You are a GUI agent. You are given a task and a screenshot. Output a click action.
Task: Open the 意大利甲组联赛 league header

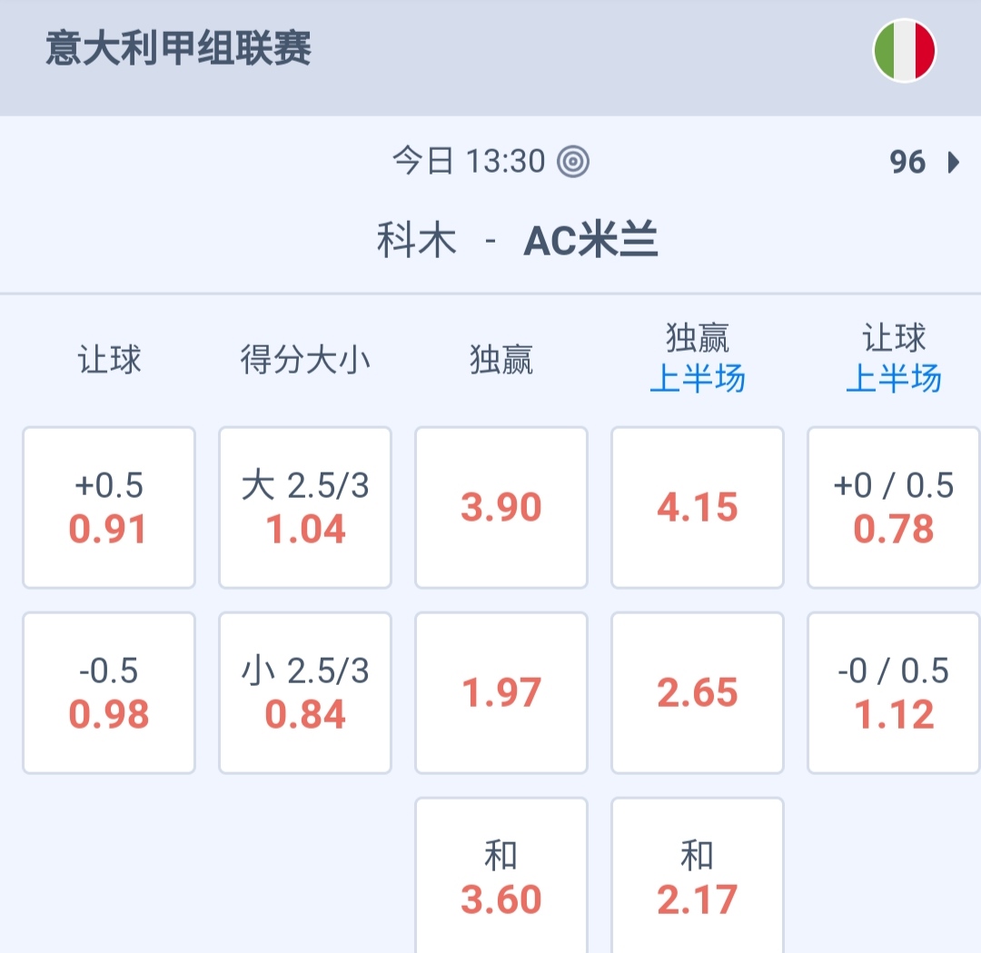179,49
